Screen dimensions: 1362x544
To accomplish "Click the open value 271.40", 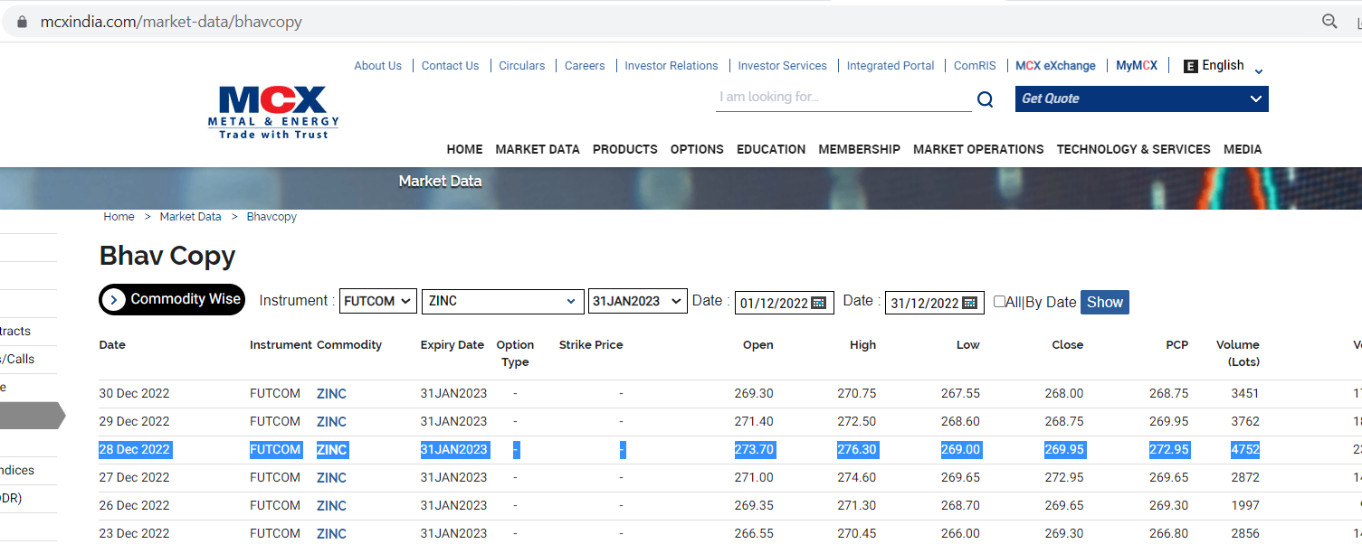I will [x=754, y=421].
